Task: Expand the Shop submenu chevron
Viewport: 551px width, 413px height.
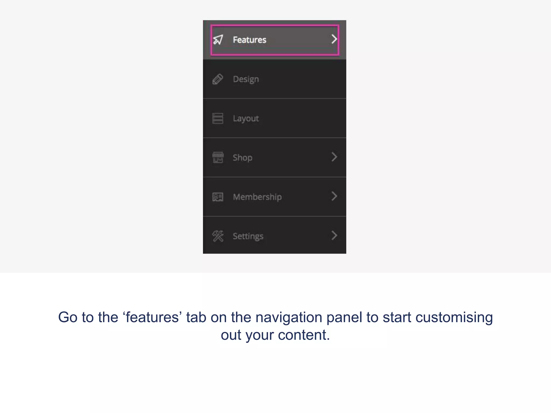Action: click(334, 157)
